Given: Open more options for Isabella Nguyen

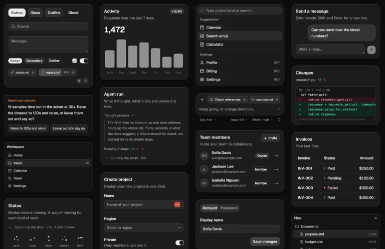Looking at the screenshot, I should tap(276, 183).
